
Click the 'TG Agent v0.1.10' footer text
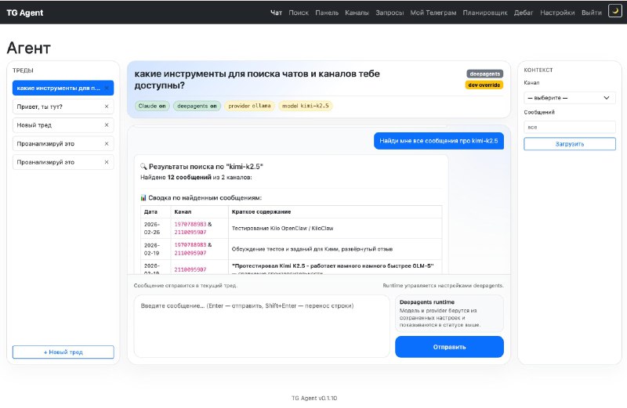pyautogui.click(x=314, y=398)
